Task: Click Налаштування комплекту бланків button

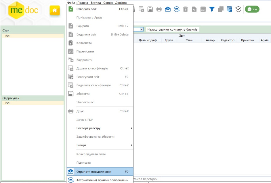Action: pyautogui.click(x=172, y=29)
